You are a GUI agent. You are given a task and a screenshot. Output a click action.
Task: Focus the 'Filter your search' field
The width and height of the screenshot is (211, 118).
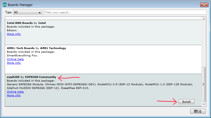click(125, 12)
